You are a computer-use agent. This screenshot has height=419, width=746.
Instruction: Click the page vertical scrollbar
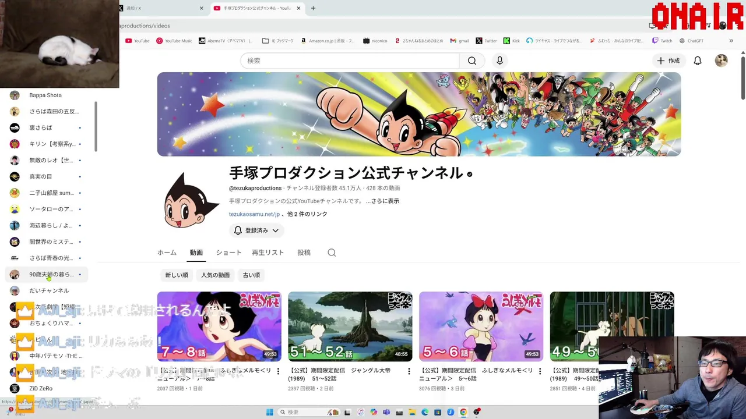pyautogui.click(x=743, y=77)
